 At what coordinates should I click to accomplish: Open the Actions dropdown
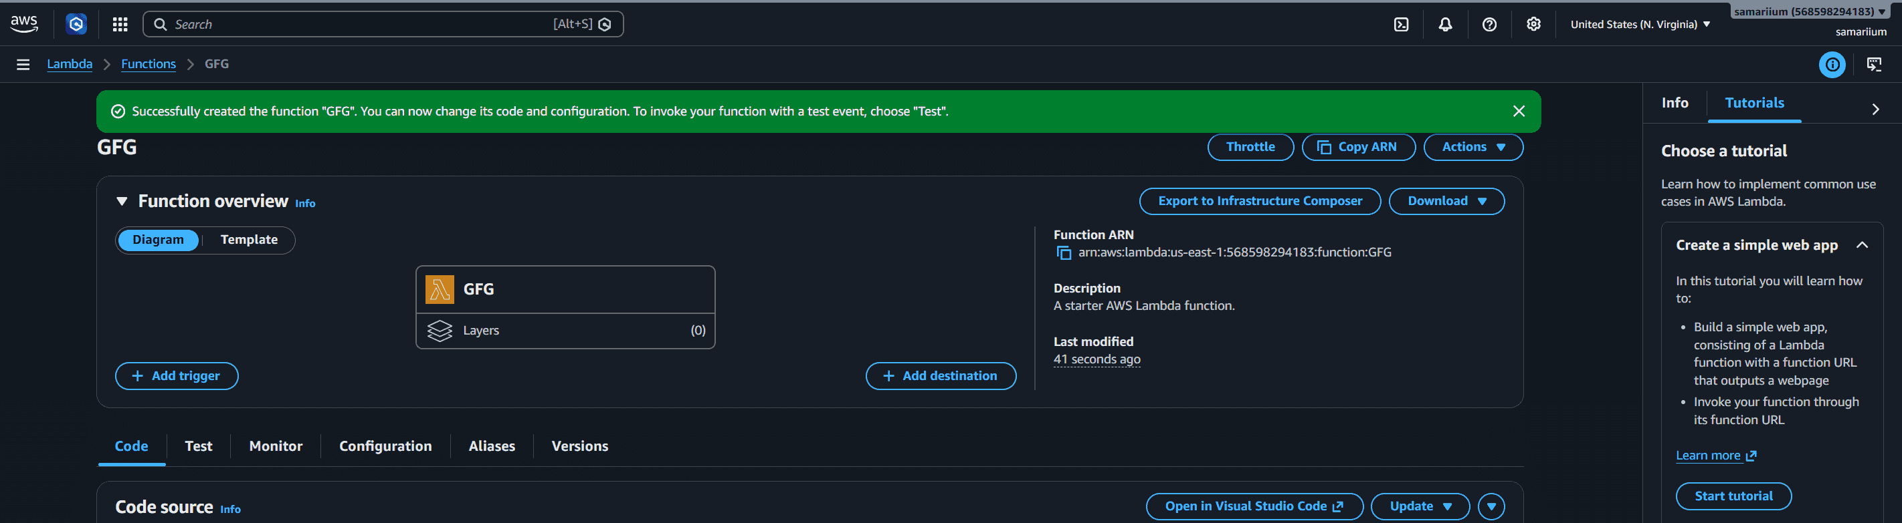point(1473,147)
